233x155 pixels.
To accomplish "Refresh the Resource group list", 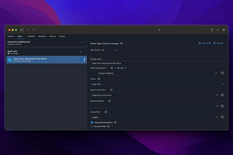I will [x=222, y=106].
